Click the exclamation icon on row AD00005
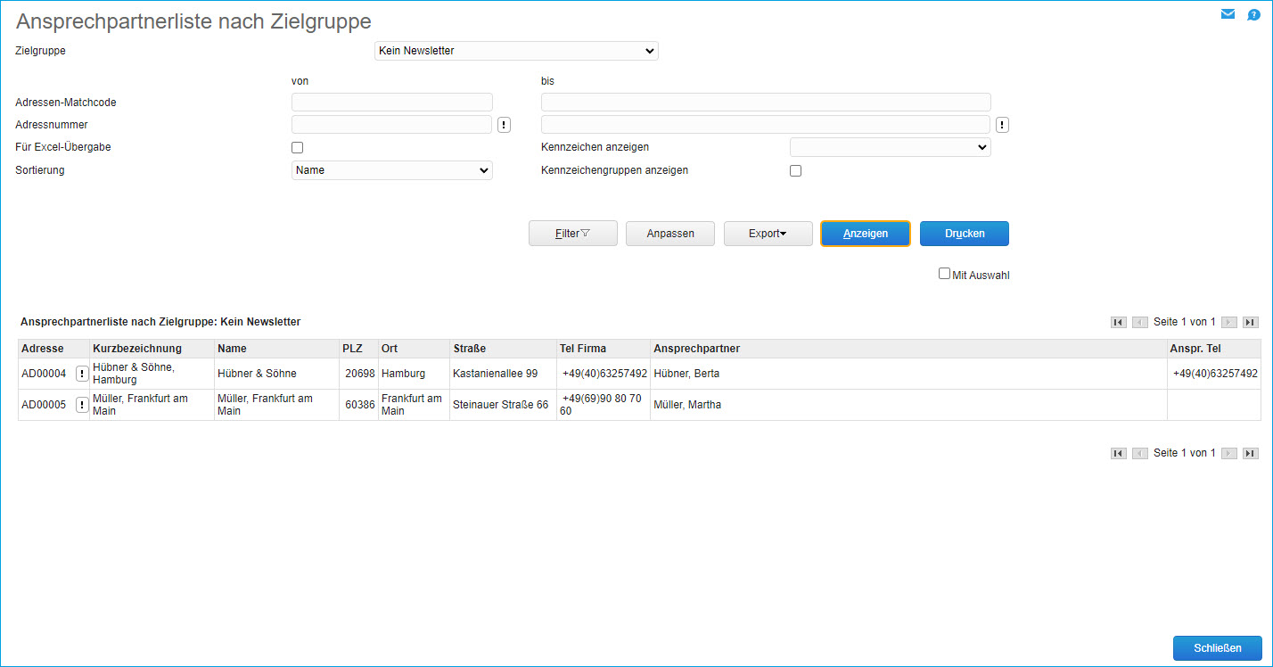The width and height of the screenshot is (1273, 667). pos(82,404)
